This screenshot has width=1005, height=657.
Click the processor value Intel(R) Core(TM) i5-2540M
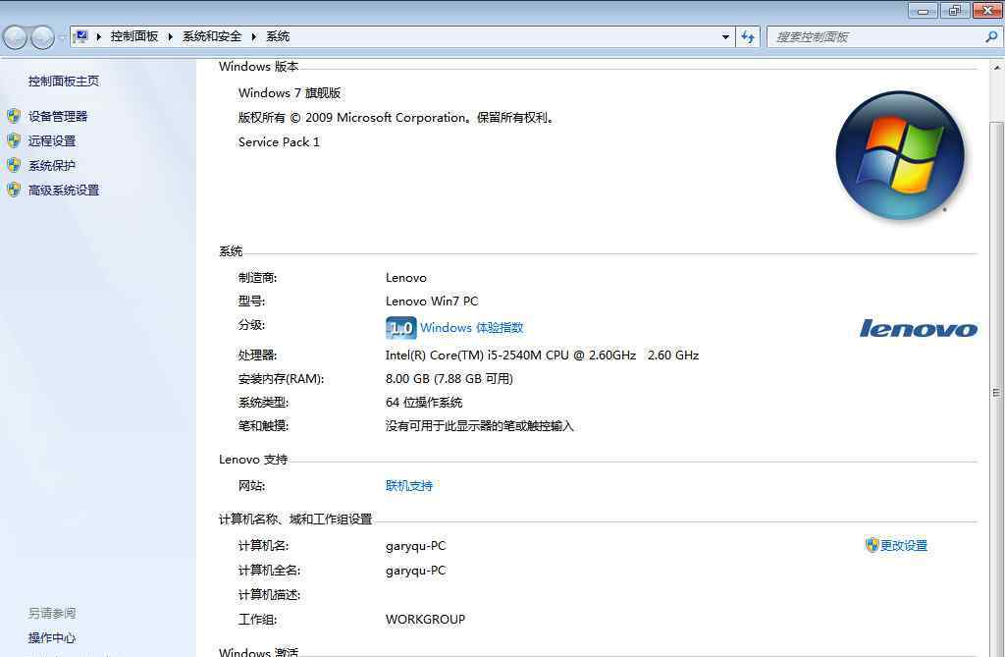[542, 355]
